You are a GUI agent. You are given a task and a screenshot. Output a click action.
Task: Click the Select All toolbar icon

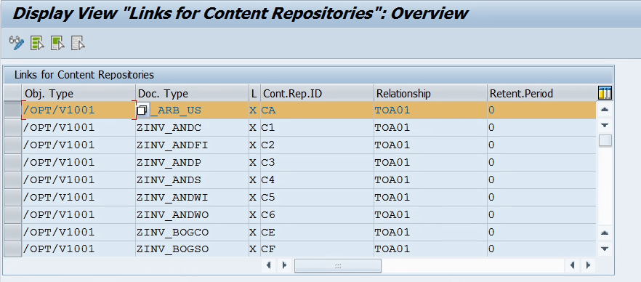37,43
